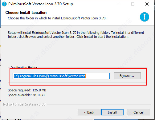Click the Setup window title text
Viewport: 155px width, 120px height.
[41, 4]
